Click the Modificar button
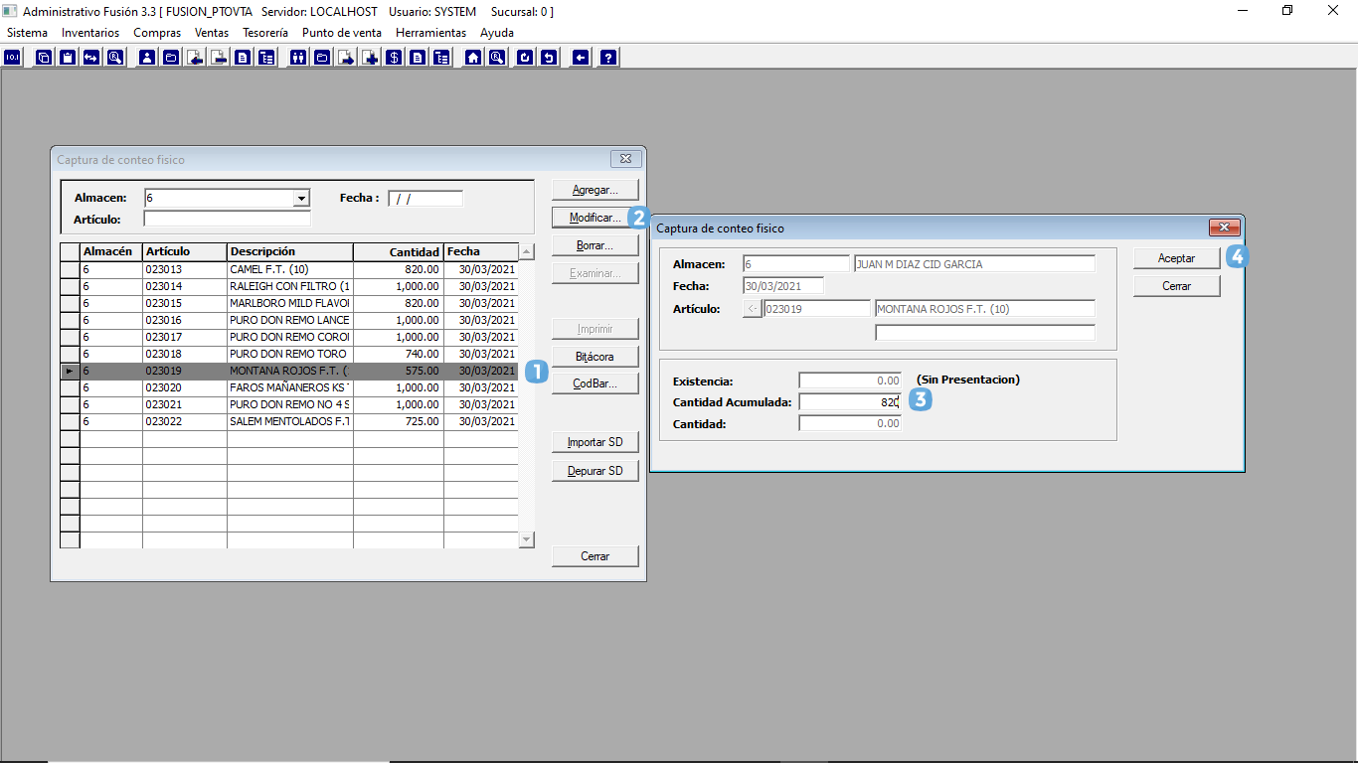 pyautogui.click(x=595, y=218)
